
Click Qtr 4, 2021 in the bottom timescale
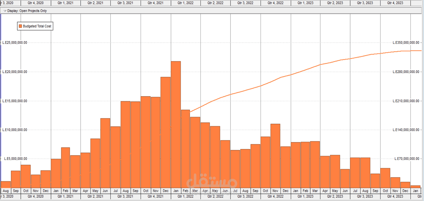155,196
